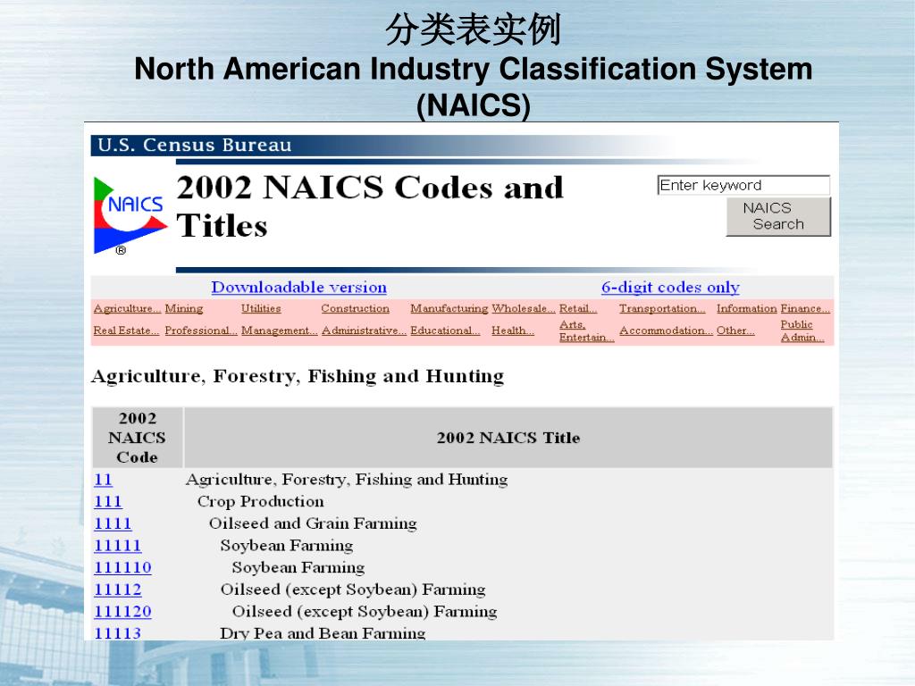Image resolution: width=915 pixels, height=686 pixels.
Task: Click the 2002 NAICS Code column header
Action: 137,438
